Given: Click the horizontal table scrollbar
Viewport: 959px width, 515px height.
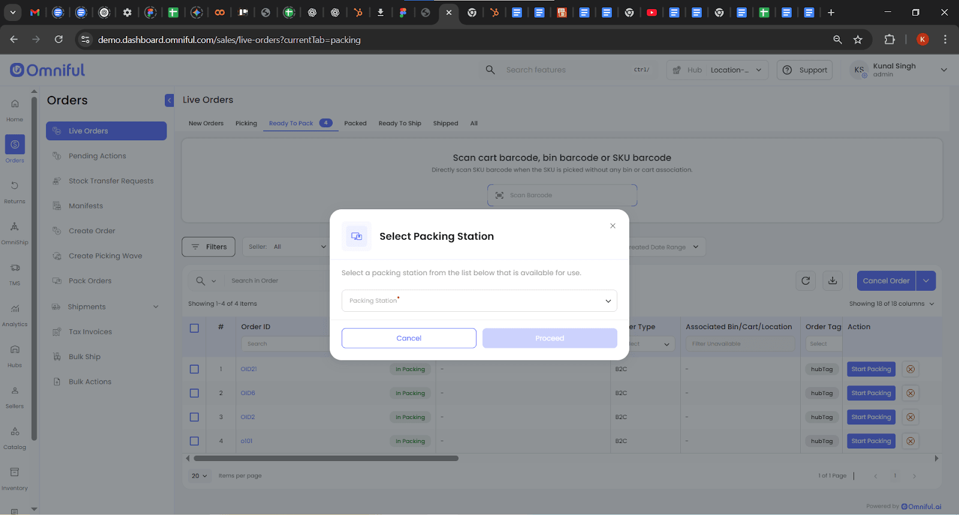Looking at the screenshot, I should point(326,459).
